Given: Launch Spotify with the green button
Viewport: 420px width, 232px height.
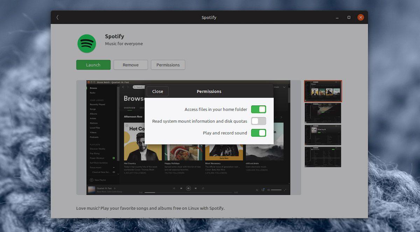Looking at the screenshot, I should click(x=93, y=65).
